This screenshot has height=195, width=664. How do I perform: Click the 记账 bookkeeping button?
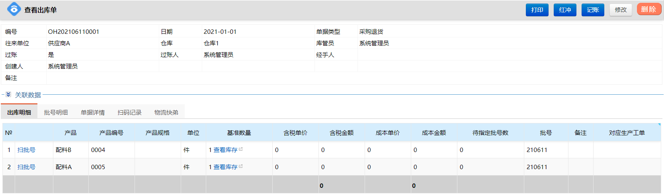[x=593, y=10]
